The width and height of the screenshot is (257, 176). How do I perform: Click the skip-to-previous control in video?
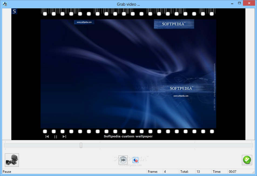[47, 137]
